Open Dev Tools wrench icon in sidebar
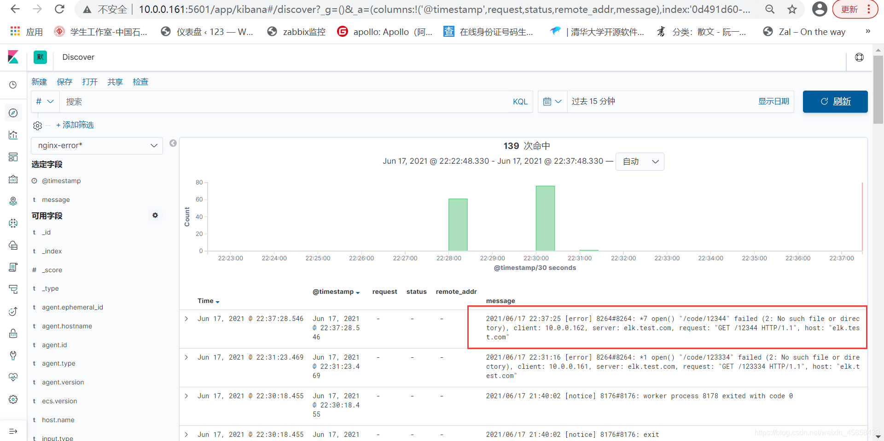The image size is (884, 441). click(x=13, y=355)
